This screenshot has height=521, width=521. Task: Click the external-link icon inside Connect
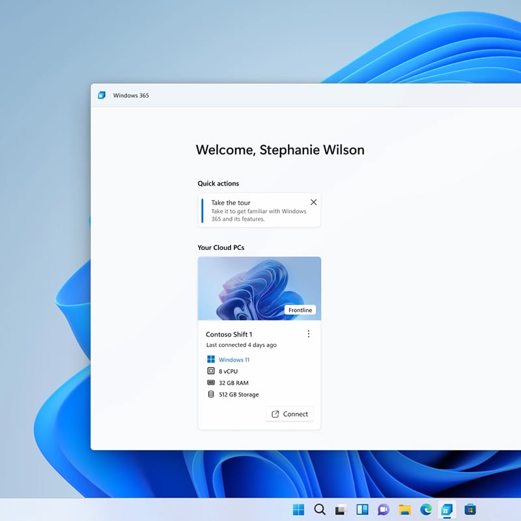(275, 414)
